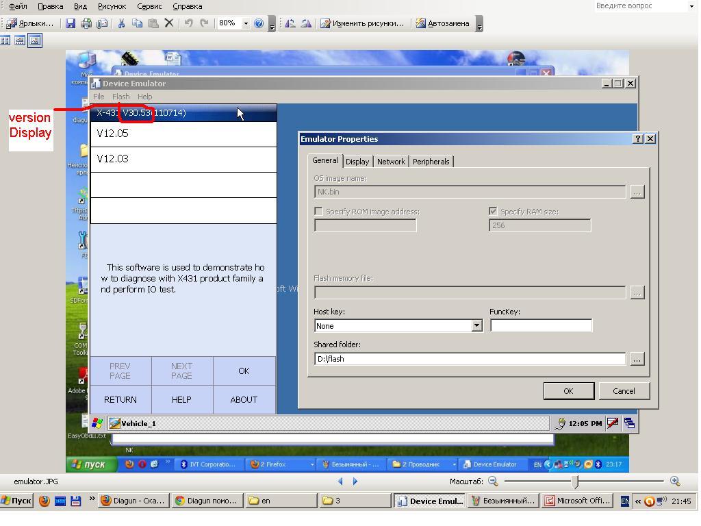Expand hidden tray icons chevron in the bottom taskbar

[x=638, y=501]
